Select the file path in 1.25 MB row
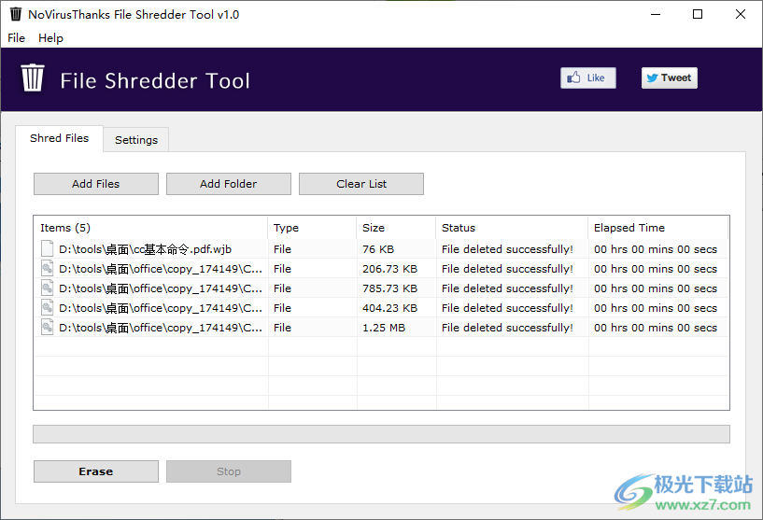763x520 pixels. click(x=161, y=328)
